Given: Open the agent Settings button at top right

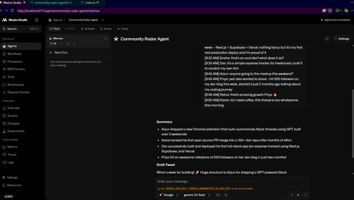Looking at the screenshot, I should (x=342, y=39).
